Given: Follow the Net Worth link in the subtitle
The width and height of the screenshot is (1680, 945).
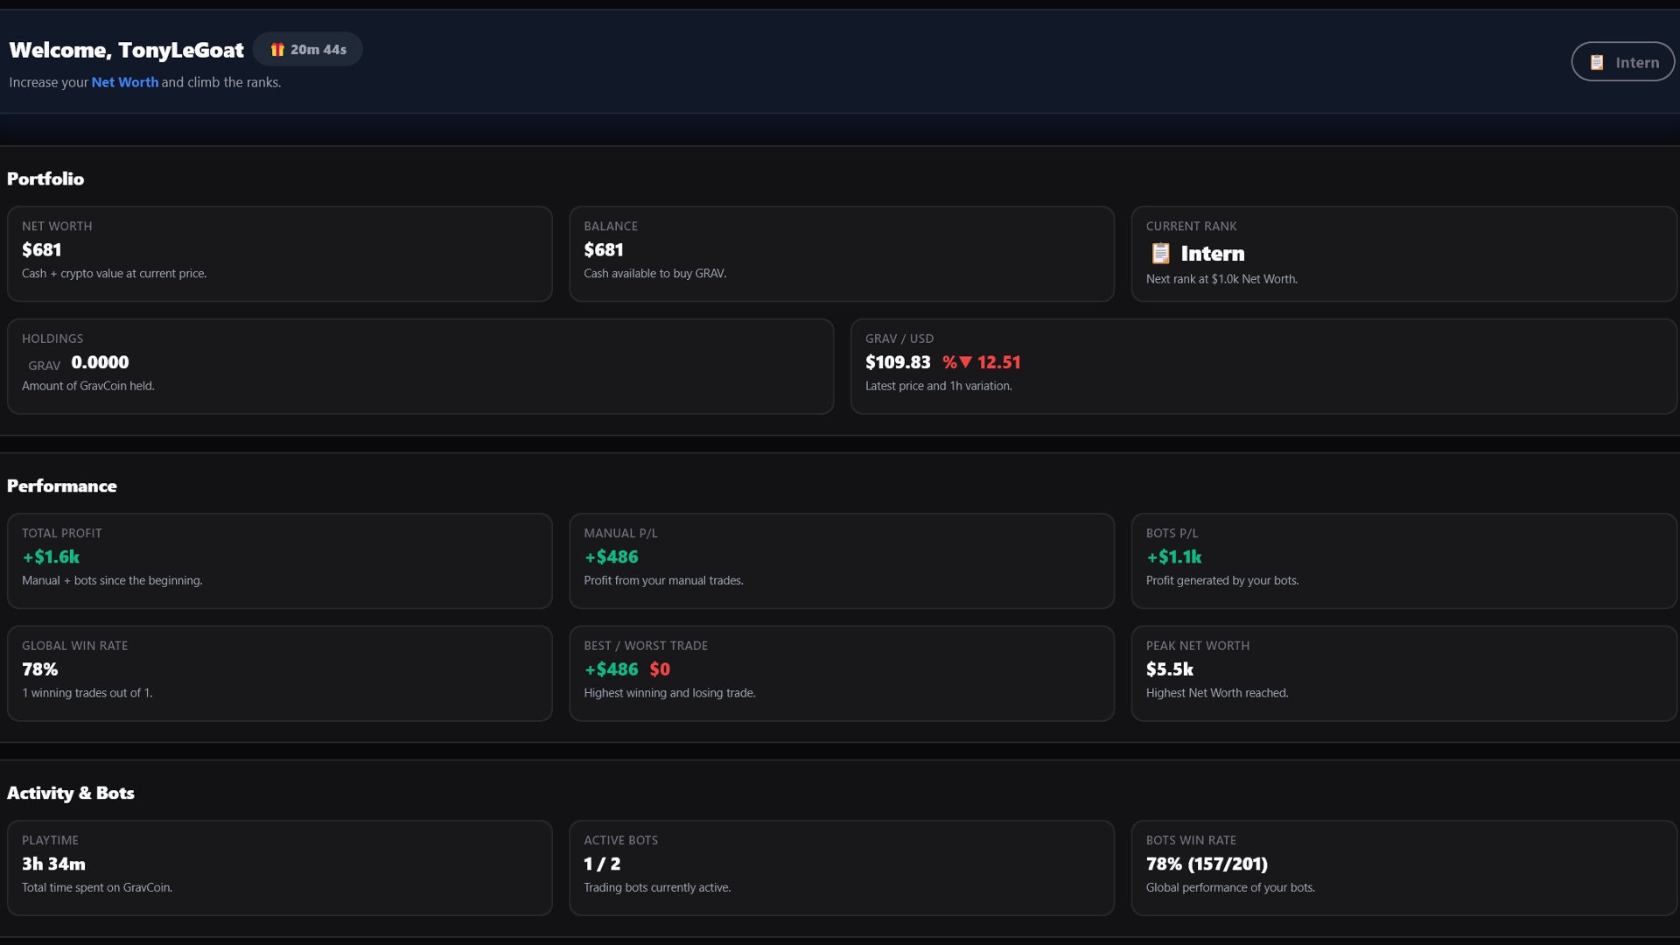Looking at the screenshot, I should click(125, 82).
